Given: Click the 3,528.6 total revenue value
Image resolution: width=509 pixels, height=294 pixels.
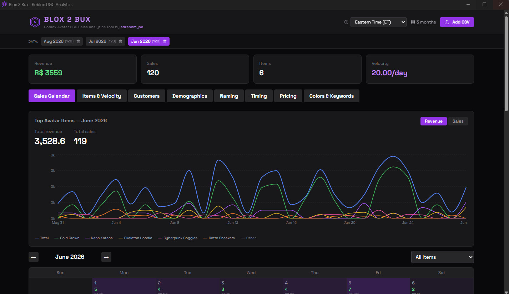Looking at the screenshot, I should [x=50, y=141].
